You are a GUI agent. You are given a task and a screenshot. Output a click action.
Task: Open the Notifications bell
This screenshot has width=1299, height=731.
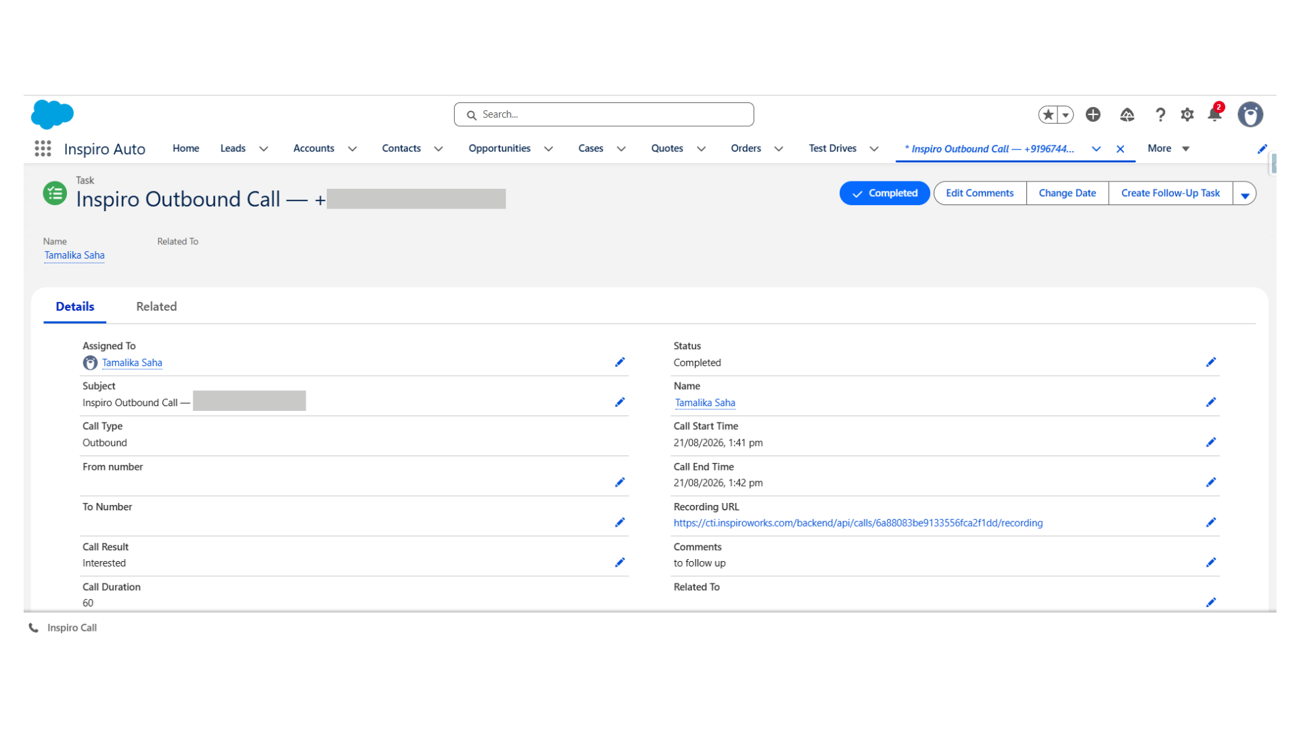point(1215,114)
